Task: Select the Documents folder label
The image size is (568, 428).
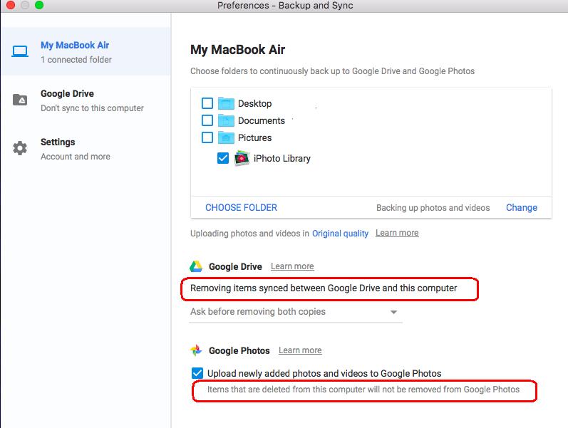Action: [x=262, y=120]
